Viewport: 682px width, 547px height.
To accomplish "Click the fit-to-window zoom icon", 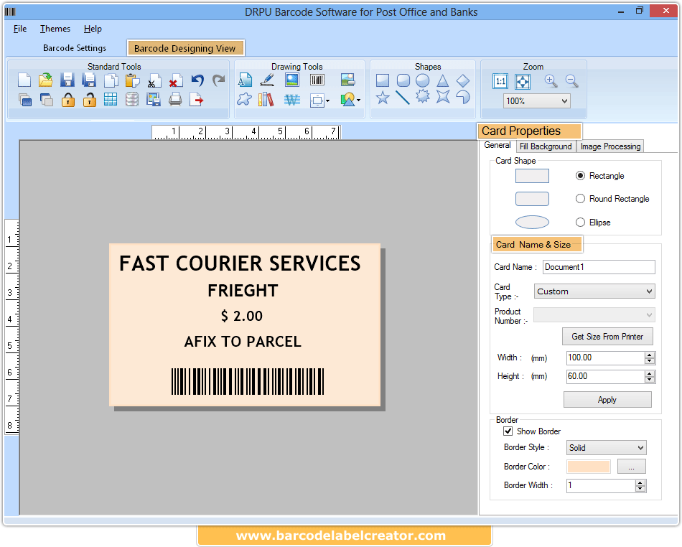I will click(523, 81).
